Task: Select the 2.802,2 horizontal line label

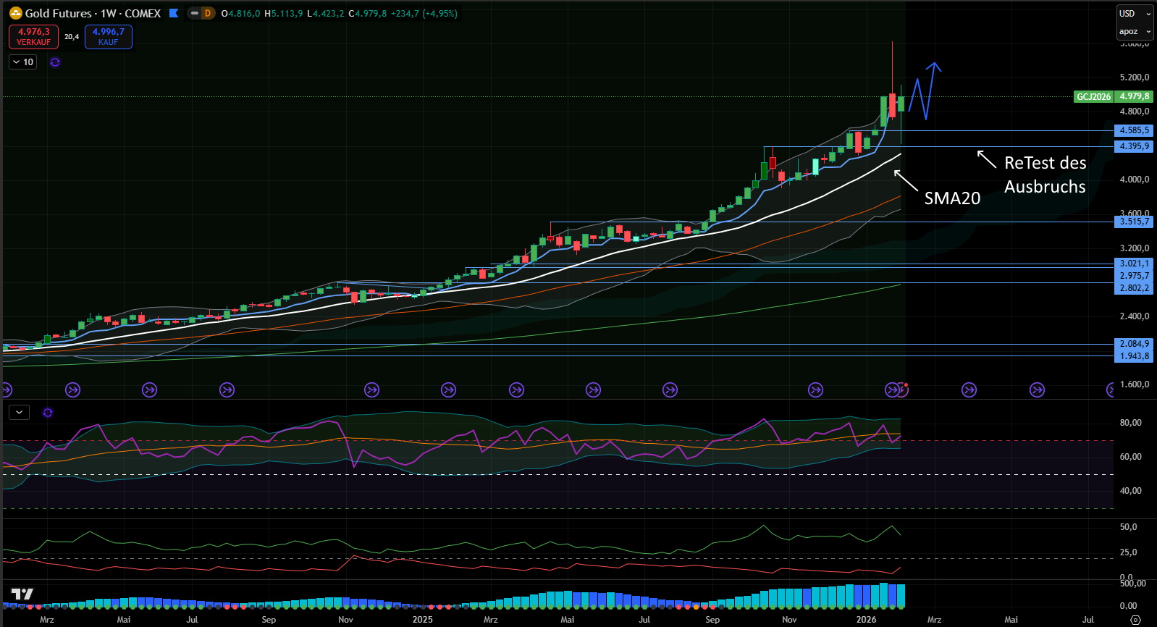Action: pos(1134,288)
